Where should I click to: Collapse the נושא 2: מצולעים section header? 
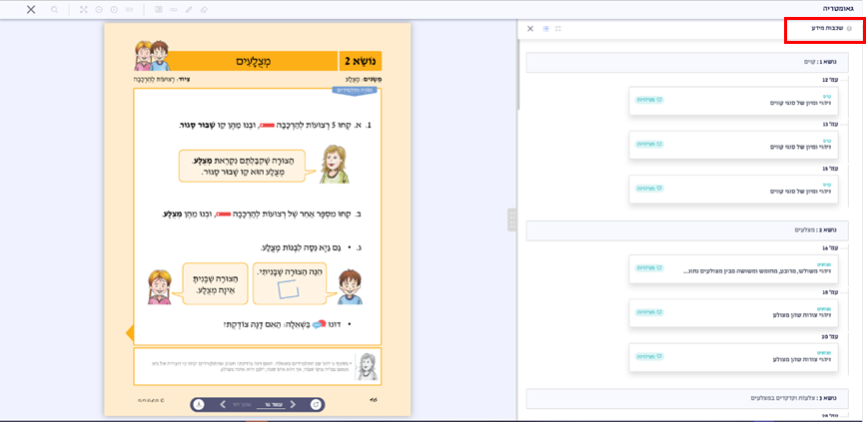coord(688,229)
